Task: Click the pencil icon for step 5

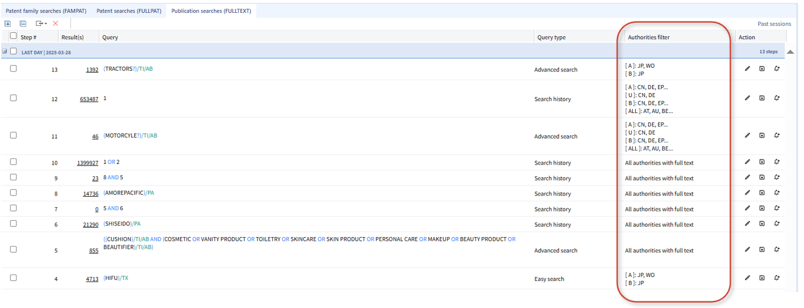Action: (x=747, y=250)
